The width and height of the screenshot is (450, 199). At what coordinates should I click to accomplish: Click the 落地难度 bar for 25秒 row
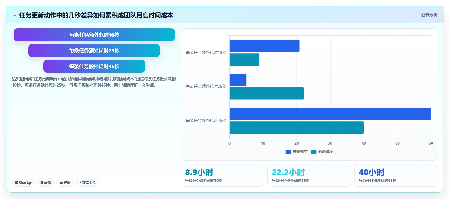267,94
